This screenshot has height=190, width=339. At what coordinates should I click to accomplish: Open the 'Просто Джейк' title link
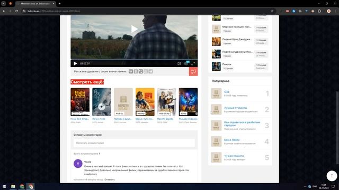[165, 119]
